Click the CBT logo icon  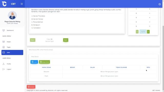click(4, 4)
